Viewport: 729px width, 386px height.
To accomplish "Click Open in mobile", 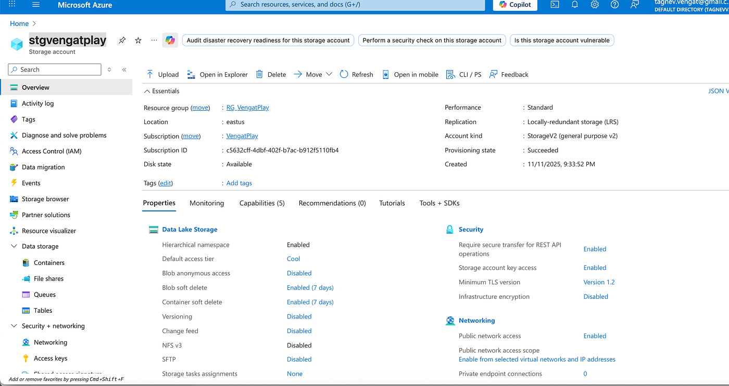I will pos(410,74).
